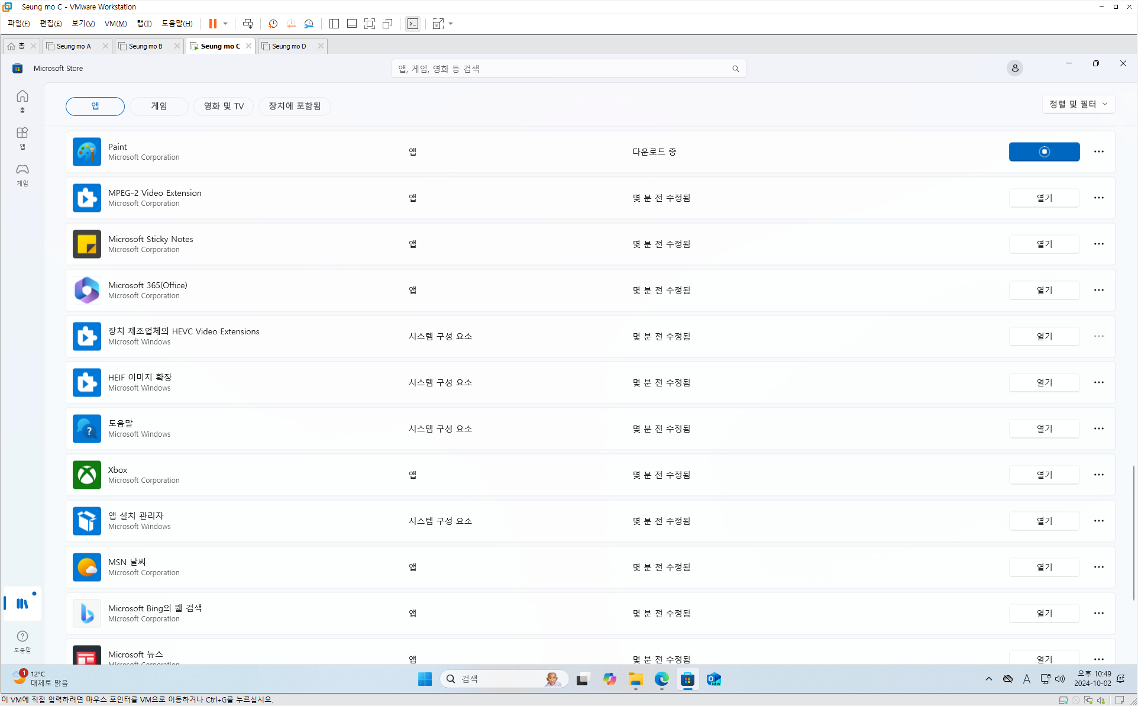The height and width of the screenshot is (706, 1138).
Task: Open Microsoft Sticky Notes with 열기 button
Action: (x=1044, y=244)
